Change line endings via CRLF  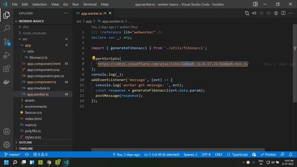219,154
